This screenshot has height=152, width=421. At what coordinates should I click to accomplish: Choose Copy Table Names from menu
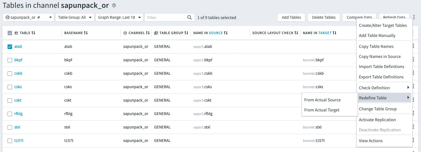pyautogui.click(x=376, y=46)
